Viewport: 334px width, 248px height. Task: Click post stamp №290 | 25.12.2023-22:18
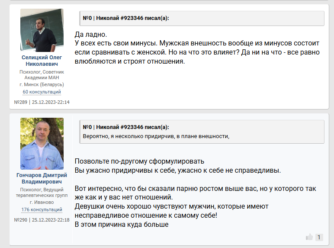[x=42, y=220]
